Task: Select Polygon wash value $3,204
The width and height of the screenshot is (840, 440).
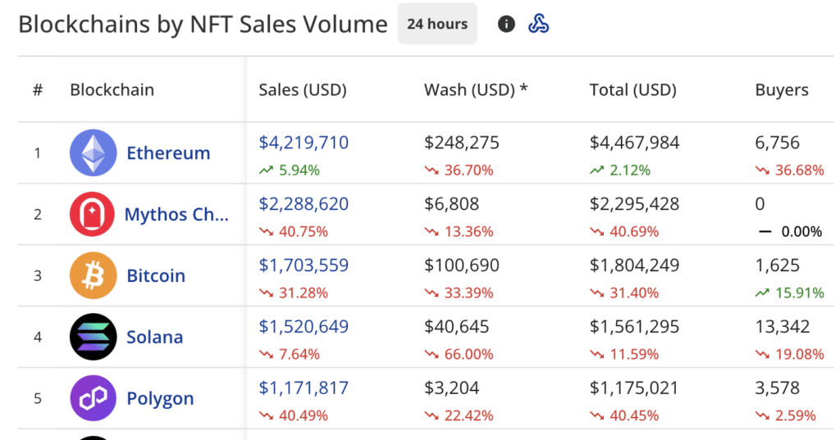Action: [452, 388]
